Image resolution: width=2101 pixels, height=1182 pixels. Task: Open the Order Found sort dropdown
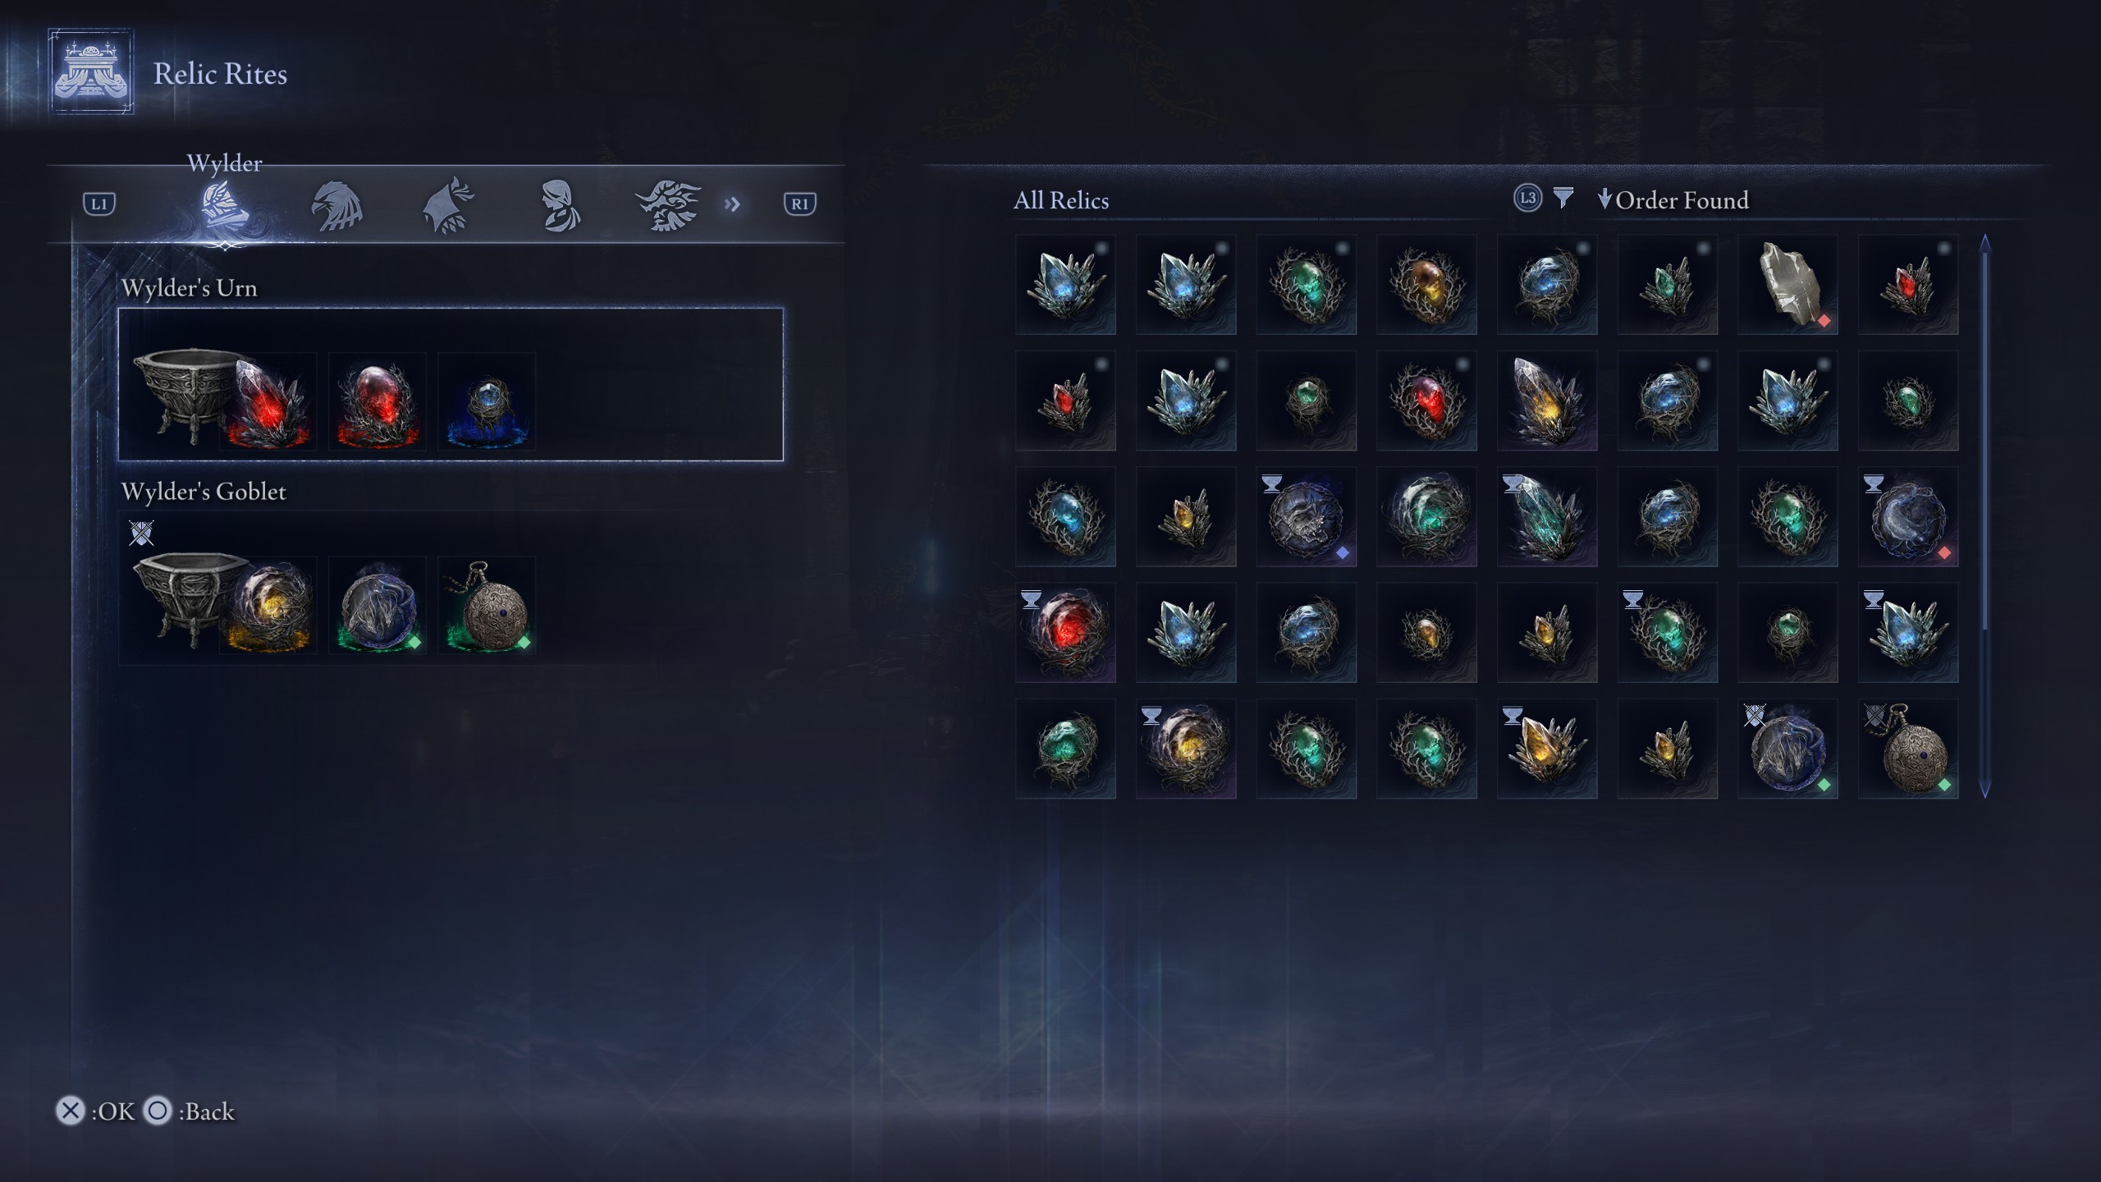point(1673,200)
